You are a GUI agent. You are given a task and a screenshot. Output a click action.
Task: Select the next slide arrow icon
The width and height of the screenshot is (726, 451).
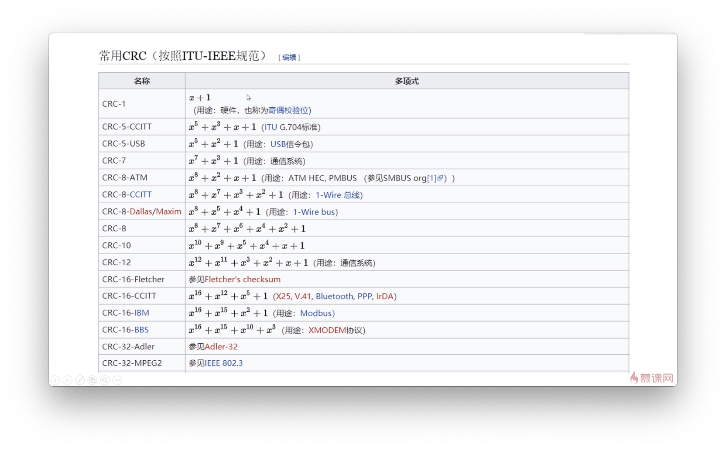coord(68,380)
